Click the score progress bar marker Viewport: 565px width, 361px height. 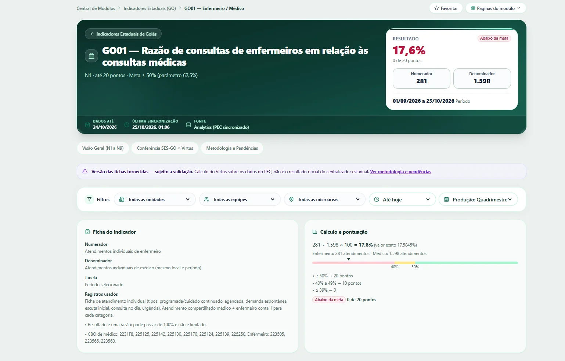click(x=349, y=259)
